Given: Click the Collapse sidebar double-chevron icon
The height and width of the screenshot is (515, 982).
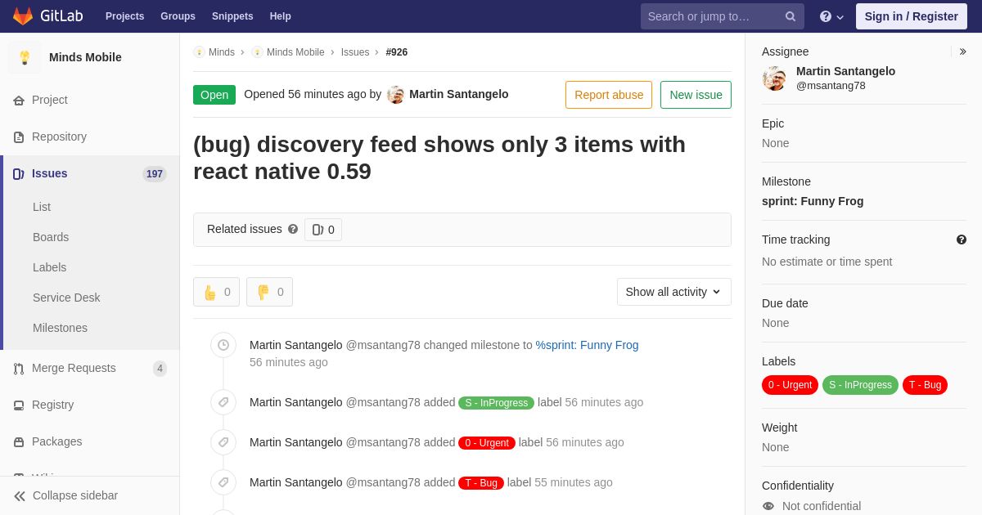Looking at the screenshot, I should coord(20,496).
